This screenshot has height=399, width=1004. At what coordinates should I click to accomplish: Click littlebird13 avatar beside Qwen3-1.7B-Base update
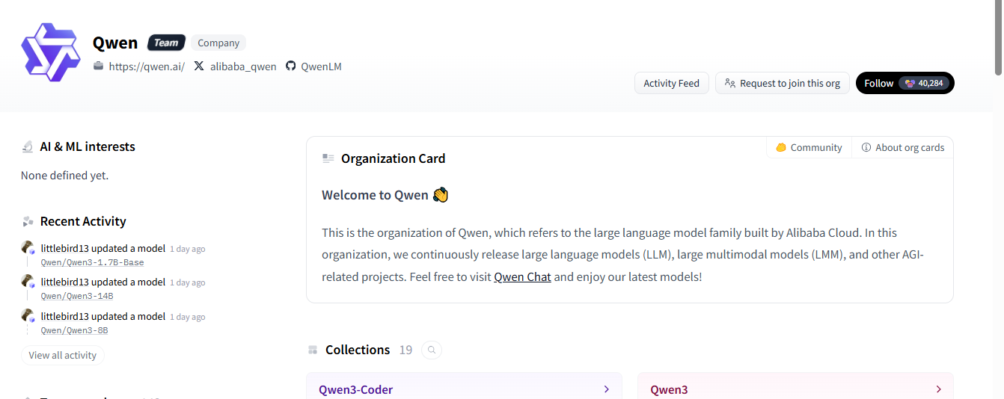(x=28, y=248)
